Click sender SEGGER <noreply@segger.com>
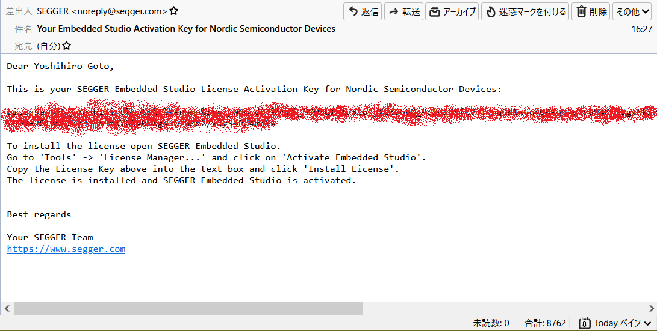This screenshot has height=331, width=657. [x=102, y=11]
